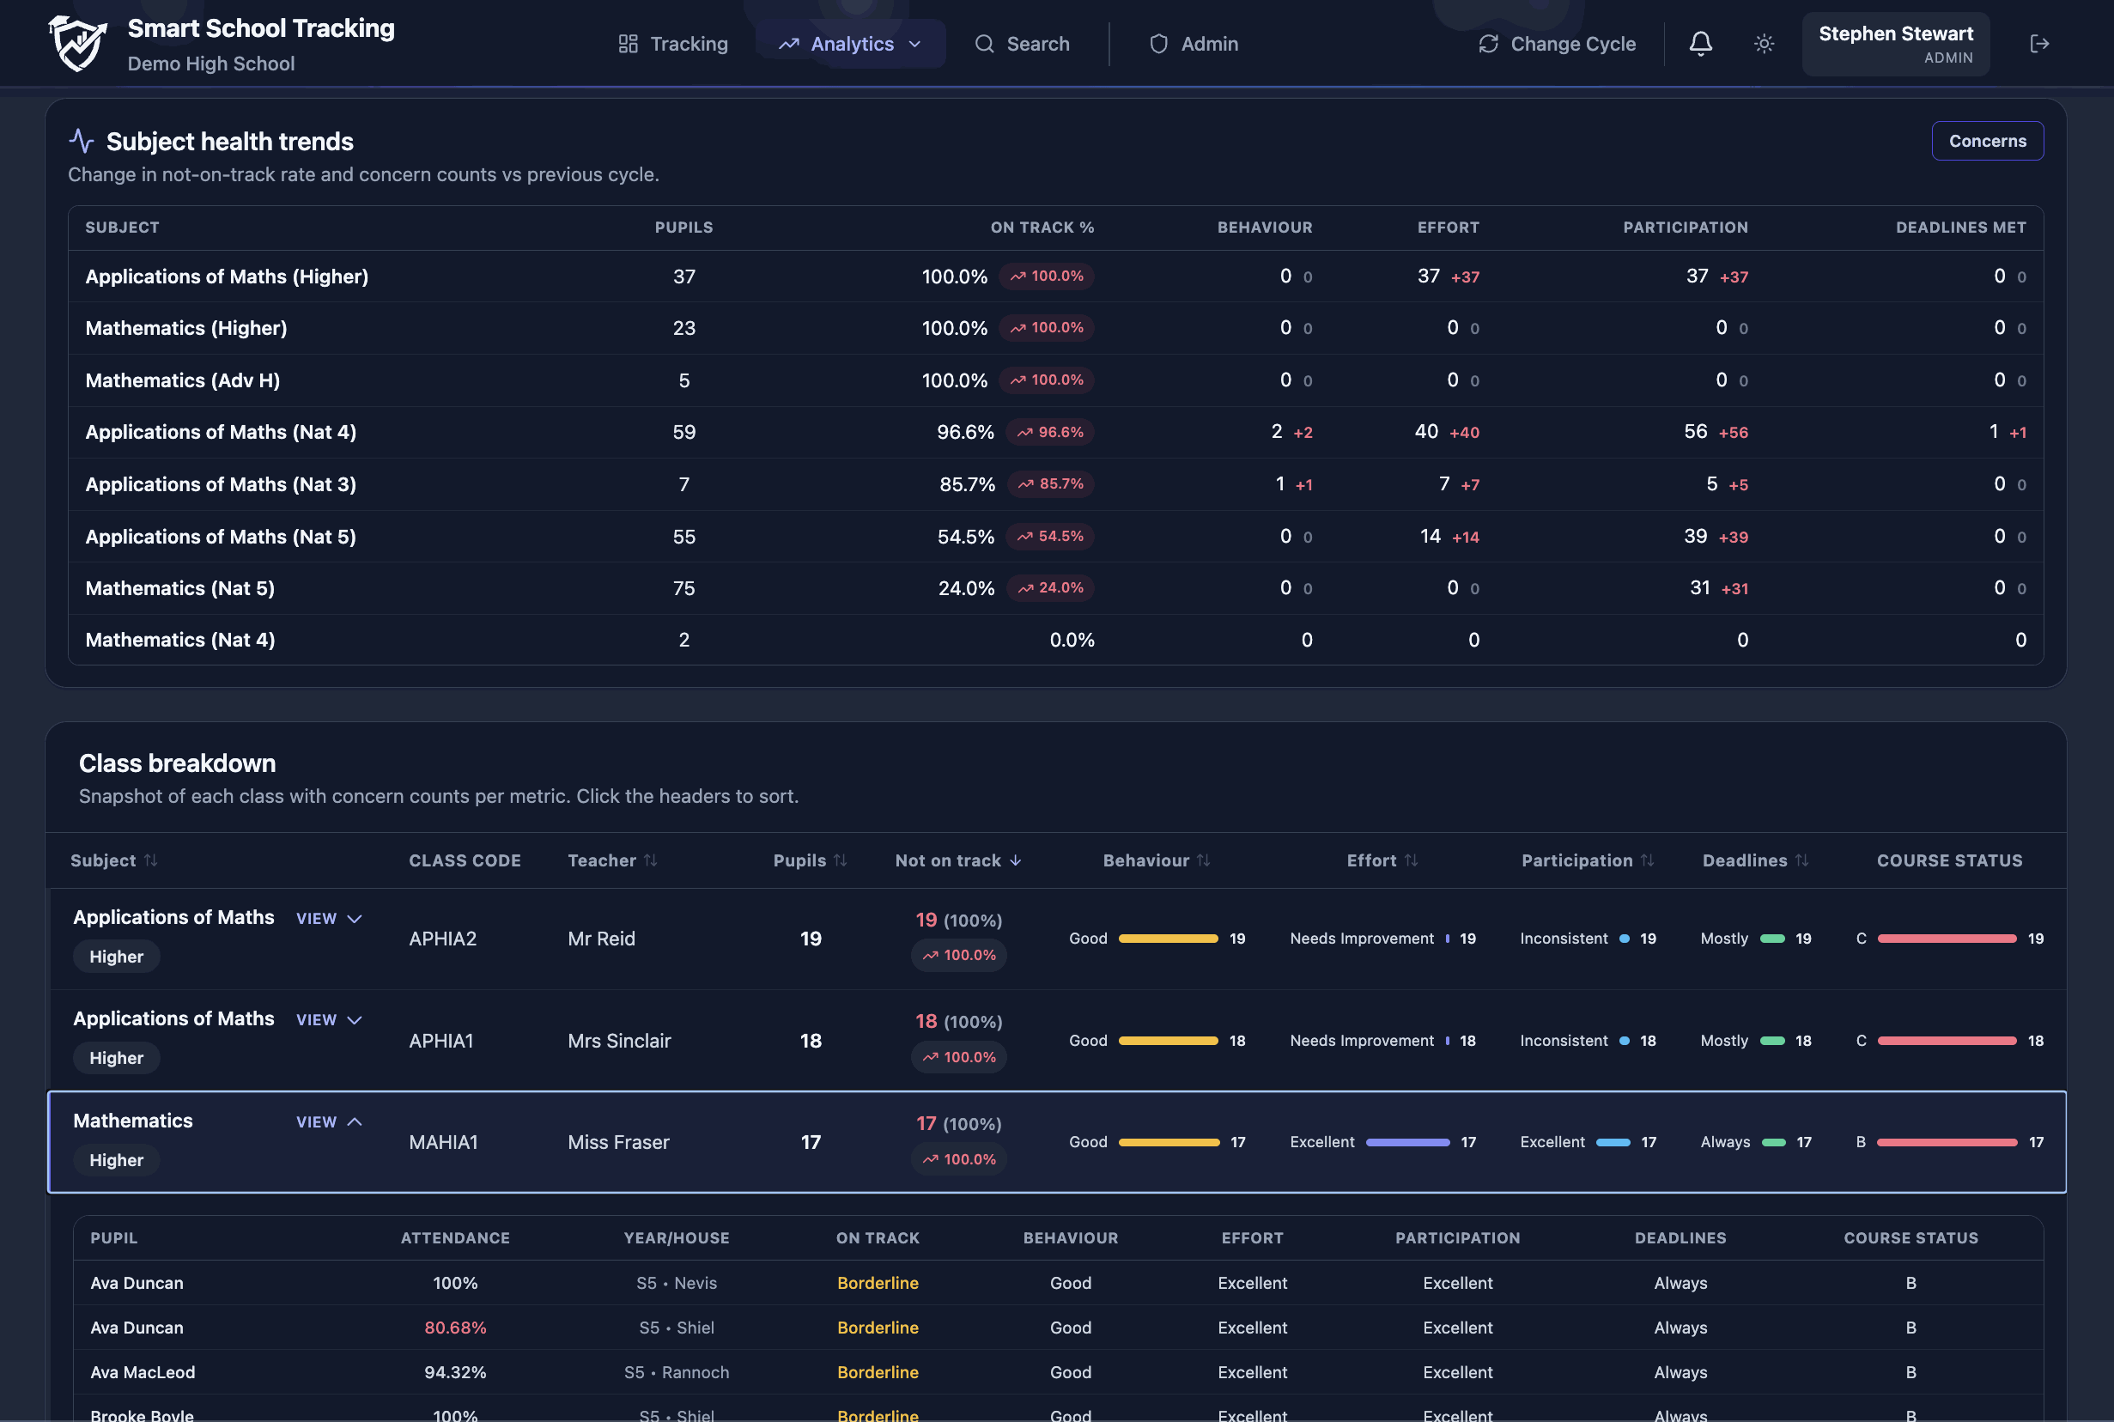Sort by Participation using its sort arrows
Viewport: 2114px width, 1422px height.
pyautogui.click(x=1647, y=860)
